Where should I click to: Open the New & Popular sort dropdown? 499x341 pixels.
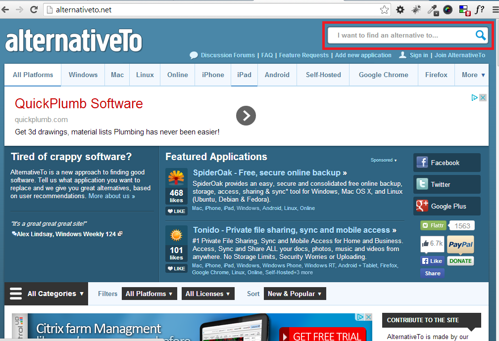click(295, 294)
